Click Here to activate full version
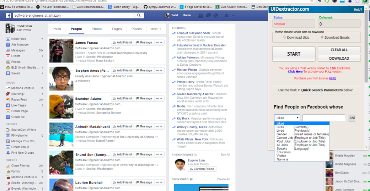The image size is (370, 191). pyautogui.click(x=295, y=71)
